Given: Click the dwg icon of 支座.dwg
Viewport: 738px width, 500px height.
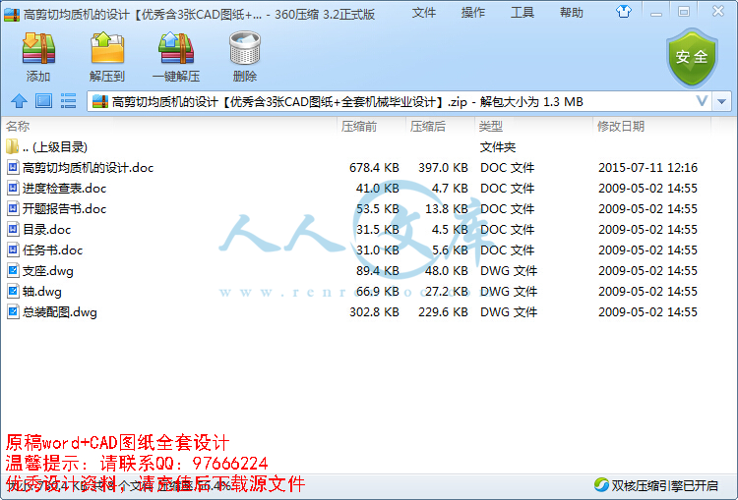Looking at the screenshot, I should [x=13, y=271].
